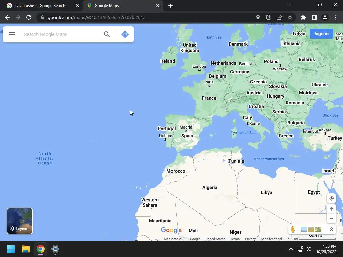Zoom in with the plus button
The height and width of the screenshot is (257, 343).
331,209
